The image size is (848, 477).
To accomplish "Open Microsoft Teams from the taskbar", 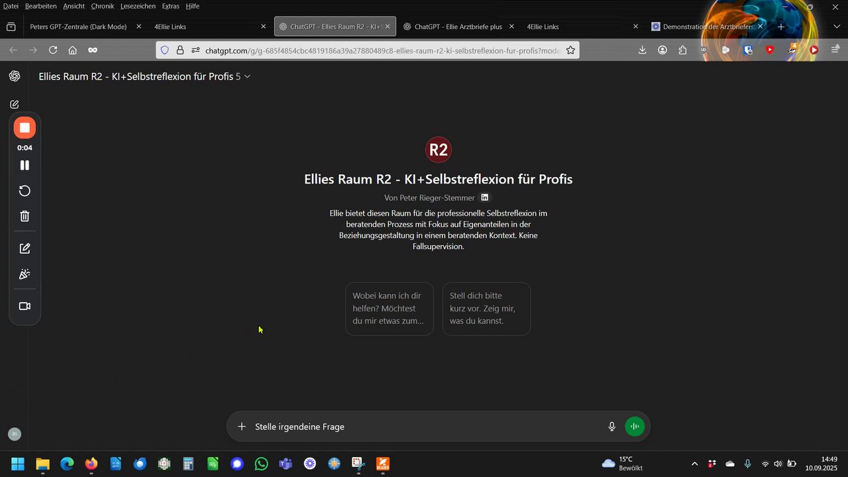I will pos(286,464).
